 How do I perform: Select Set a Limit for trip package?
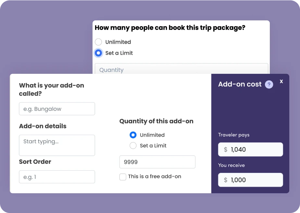coord(98,53)
